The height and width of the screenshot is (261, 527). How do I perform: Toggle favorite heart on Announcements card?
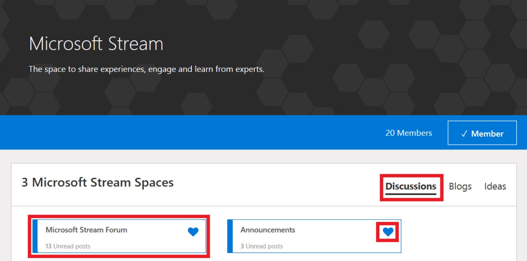(x=388, y=232)
